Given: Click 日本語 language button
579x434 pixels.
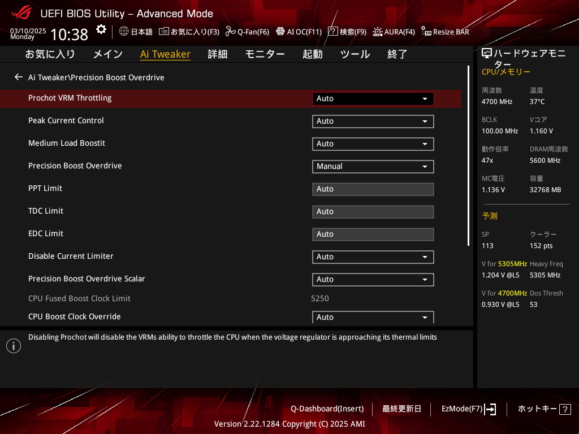Looking at the screenshot, I should click(142, 32).
